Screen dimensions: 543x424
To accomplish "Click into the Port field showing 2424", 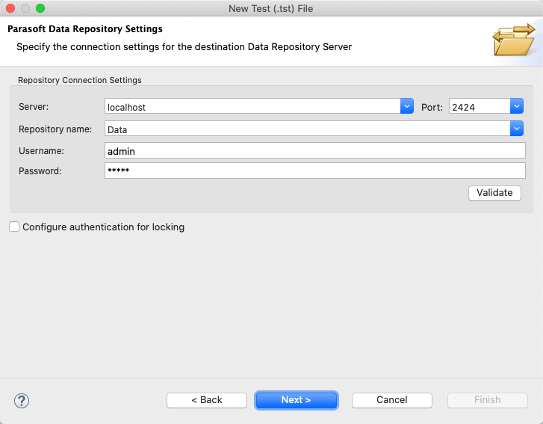I will click(x=480, y=106).
